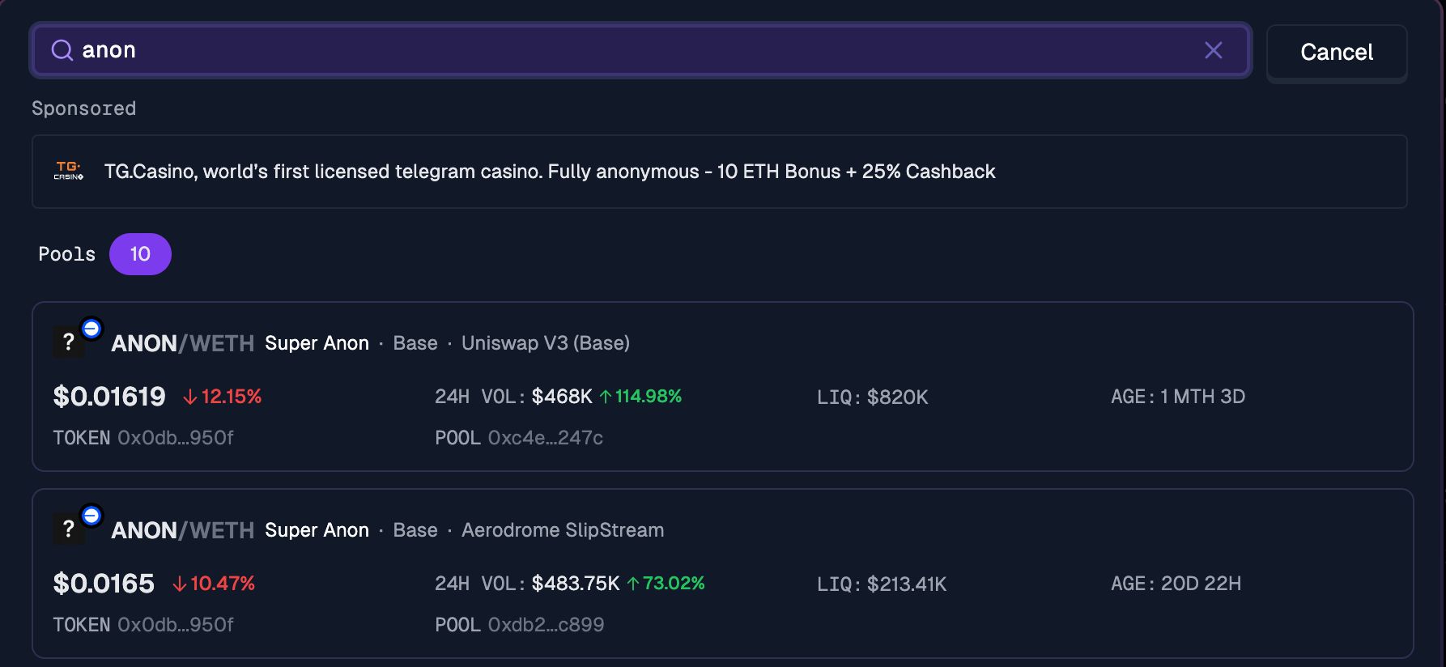Clear the search text with X
This screenshot has height=667, width=1446.
tap(1213, 51)
